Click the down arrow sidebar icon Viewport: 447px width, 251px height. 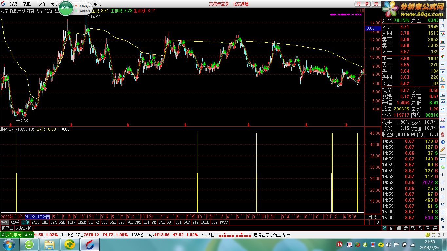click(x=443, y=26)
